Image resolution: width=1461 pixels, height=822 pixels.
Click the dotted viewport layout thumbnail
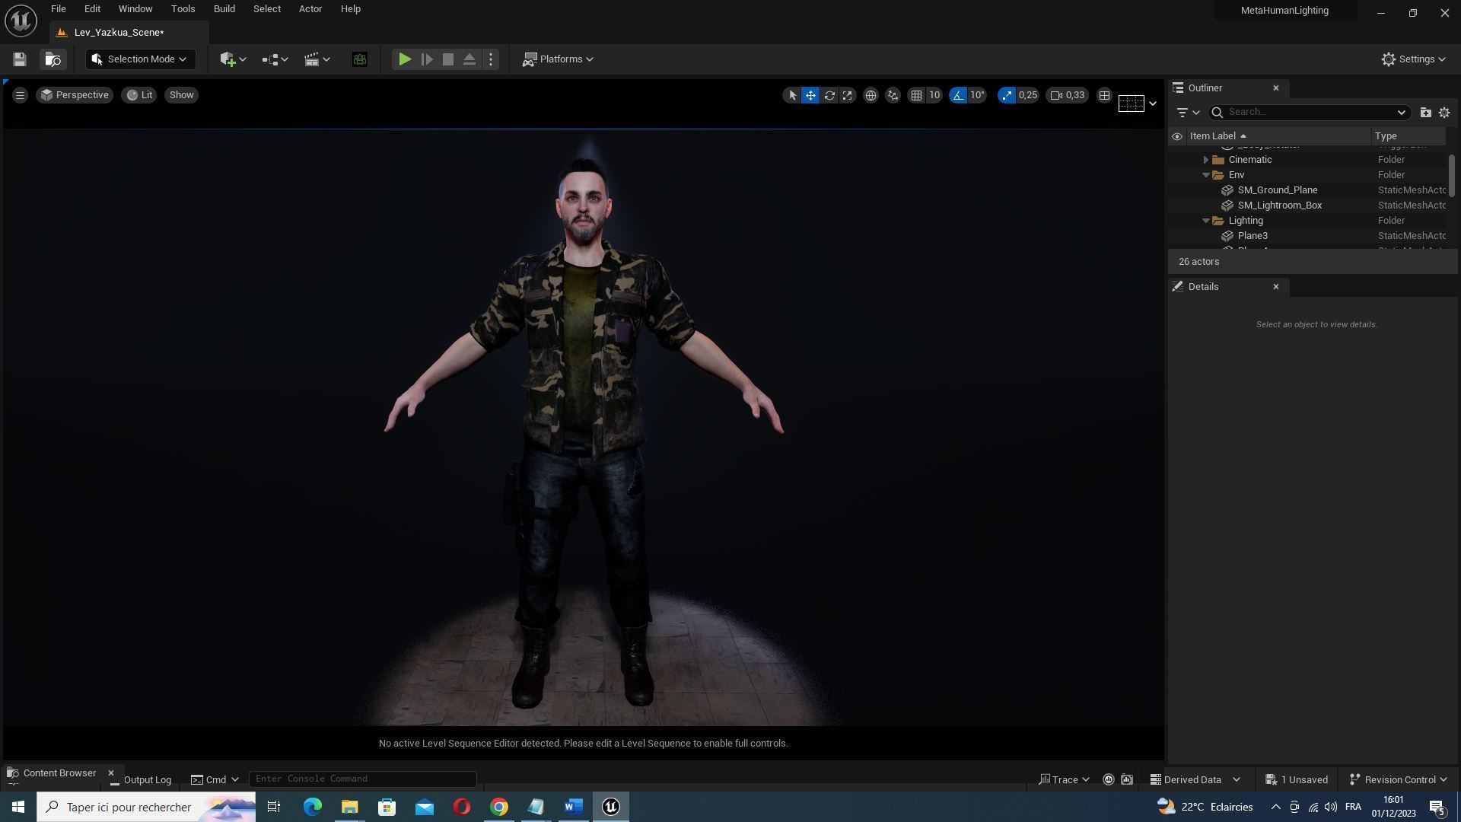pyautogui.click(x=1131, y=104)
